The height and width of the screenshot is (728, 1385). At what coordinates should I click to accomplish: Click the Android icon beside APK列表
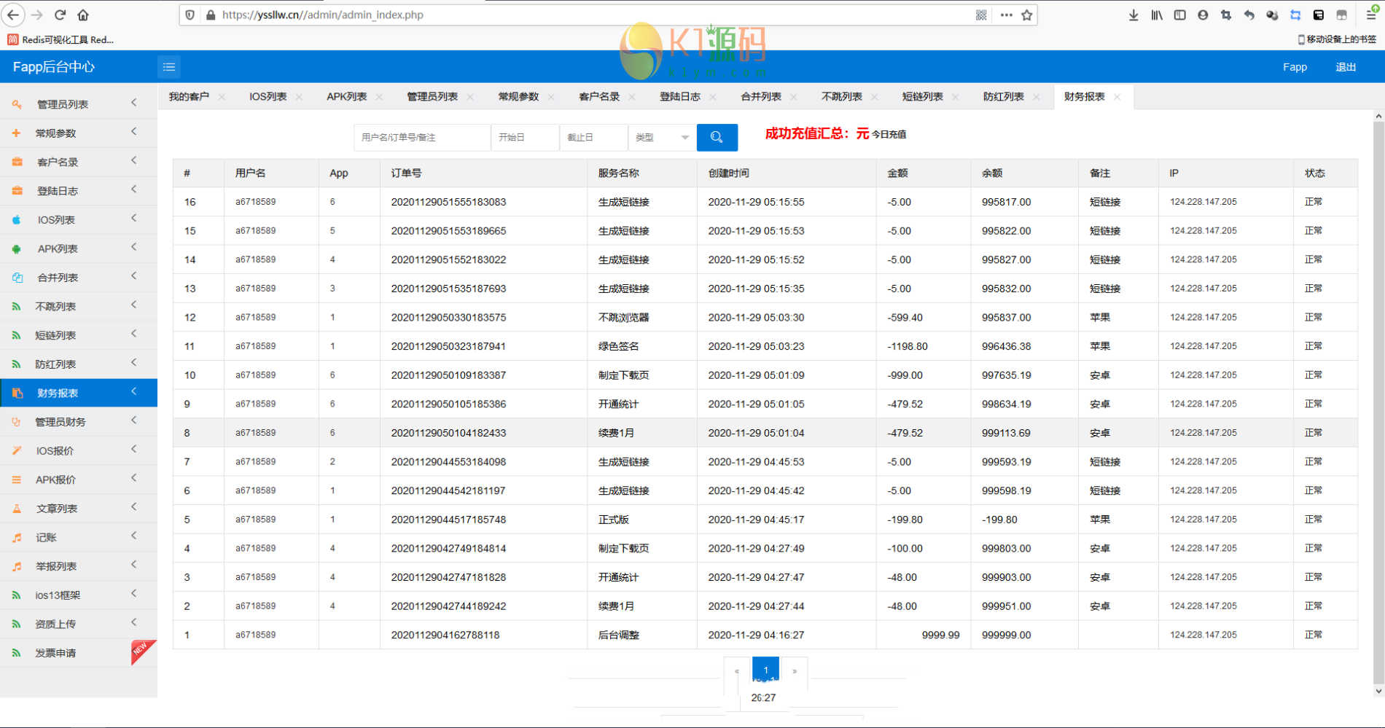[x=17, y=249]
